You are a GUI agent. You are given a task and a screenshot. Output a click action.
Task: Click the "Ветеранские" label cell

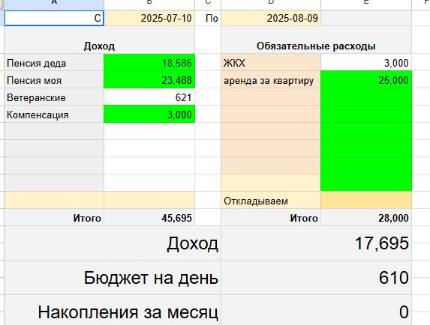tap(54, 97)
